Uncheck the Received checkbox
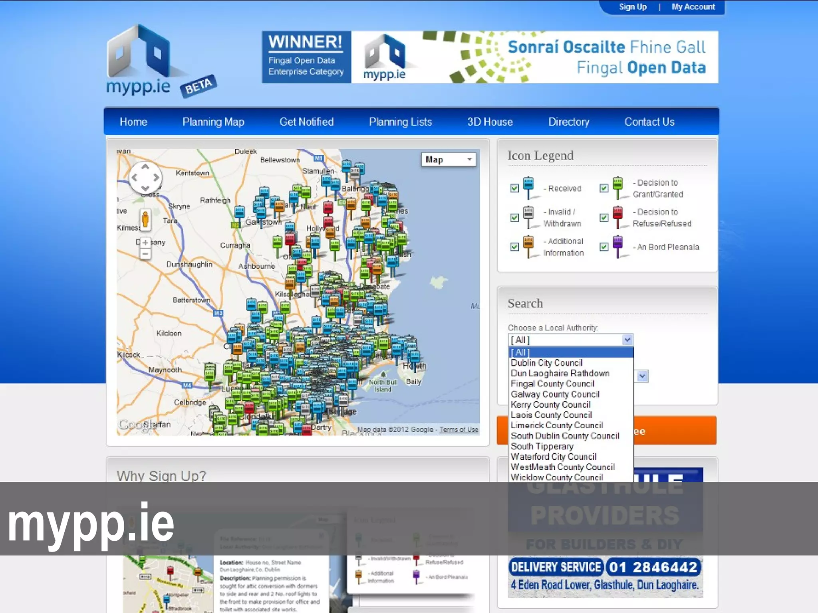Image resolution: width=818 pixels, height=613 pixels. tap(514, 188)
